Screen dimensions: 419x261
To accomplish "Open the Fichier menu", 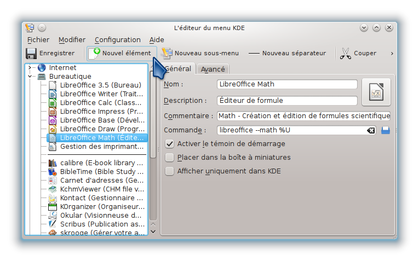I will [x=38, y=40].
